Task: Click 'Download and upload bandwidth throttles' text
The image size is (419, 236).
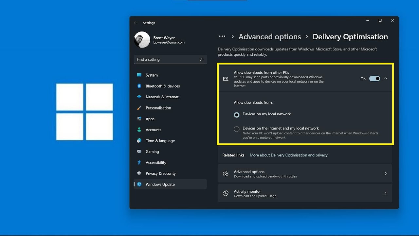Action: click(x=265, y=176)
